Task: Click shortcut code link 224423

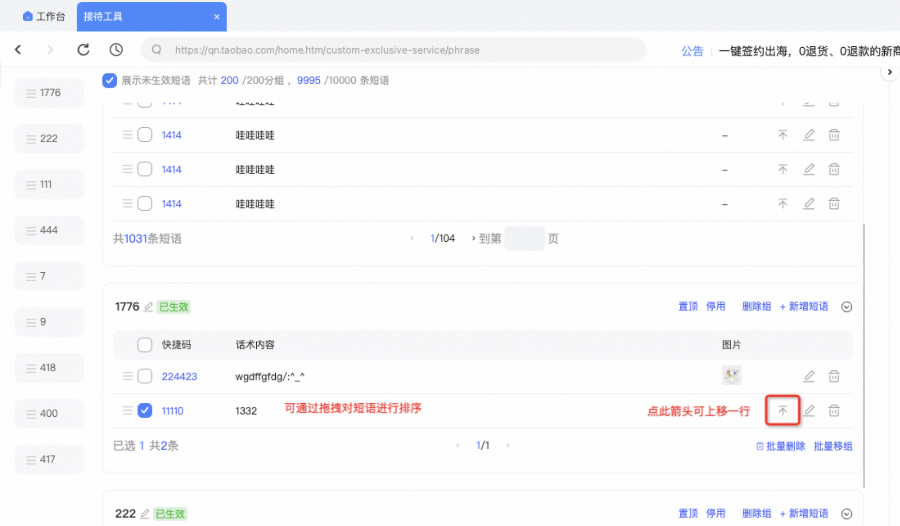Action: (179, 376)
